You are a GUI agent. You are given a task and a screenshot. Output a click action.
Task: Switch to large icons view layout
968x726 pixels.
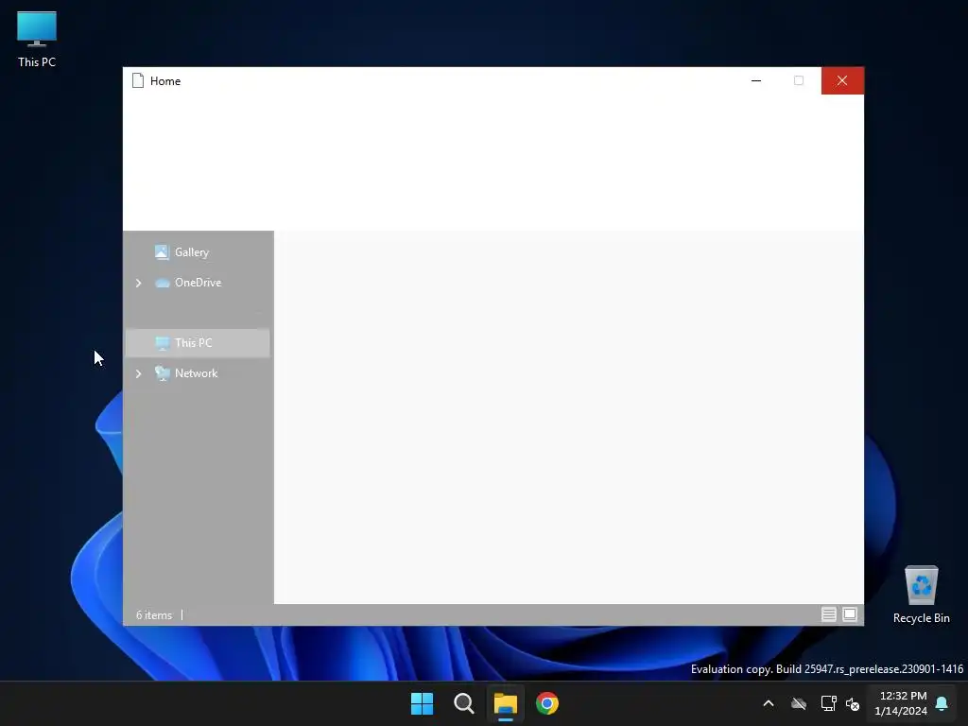point(850,614)
